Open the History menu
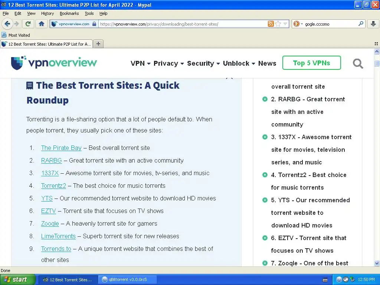This screenshot has width=380, height=285. (47, 13)
